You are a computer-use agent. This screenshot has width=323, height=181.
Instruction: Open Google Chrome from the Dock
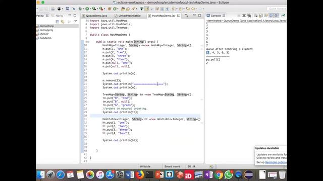[x=219, y=174]
